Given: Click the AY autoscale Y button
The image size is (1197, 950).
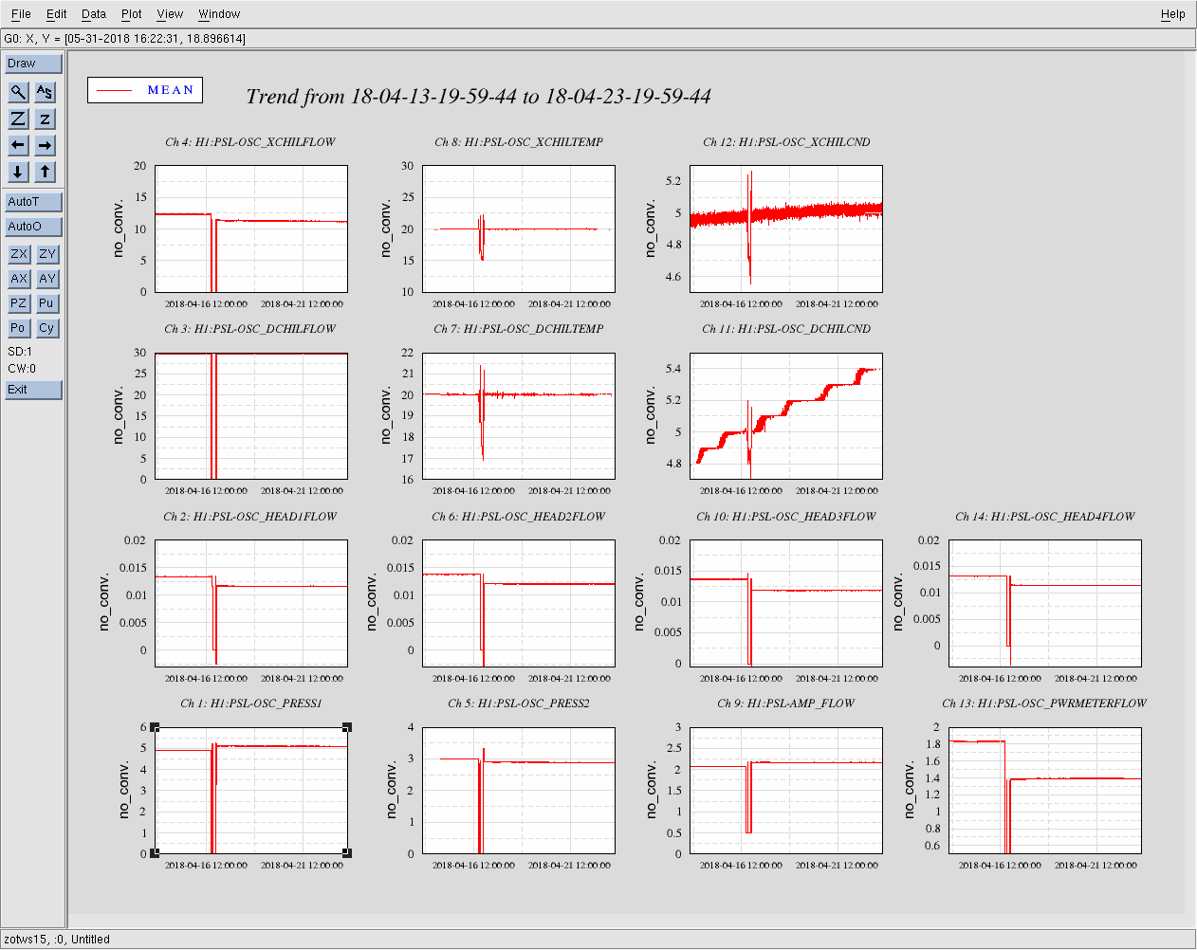Looking at the screenshot, I should [x=46, y=279].
